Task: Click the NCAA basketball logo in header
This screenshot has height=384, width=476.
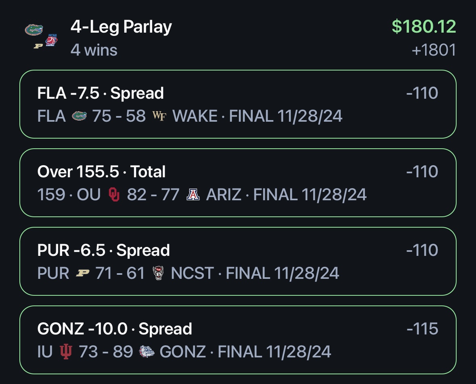Action: click(x=51, y=40)
